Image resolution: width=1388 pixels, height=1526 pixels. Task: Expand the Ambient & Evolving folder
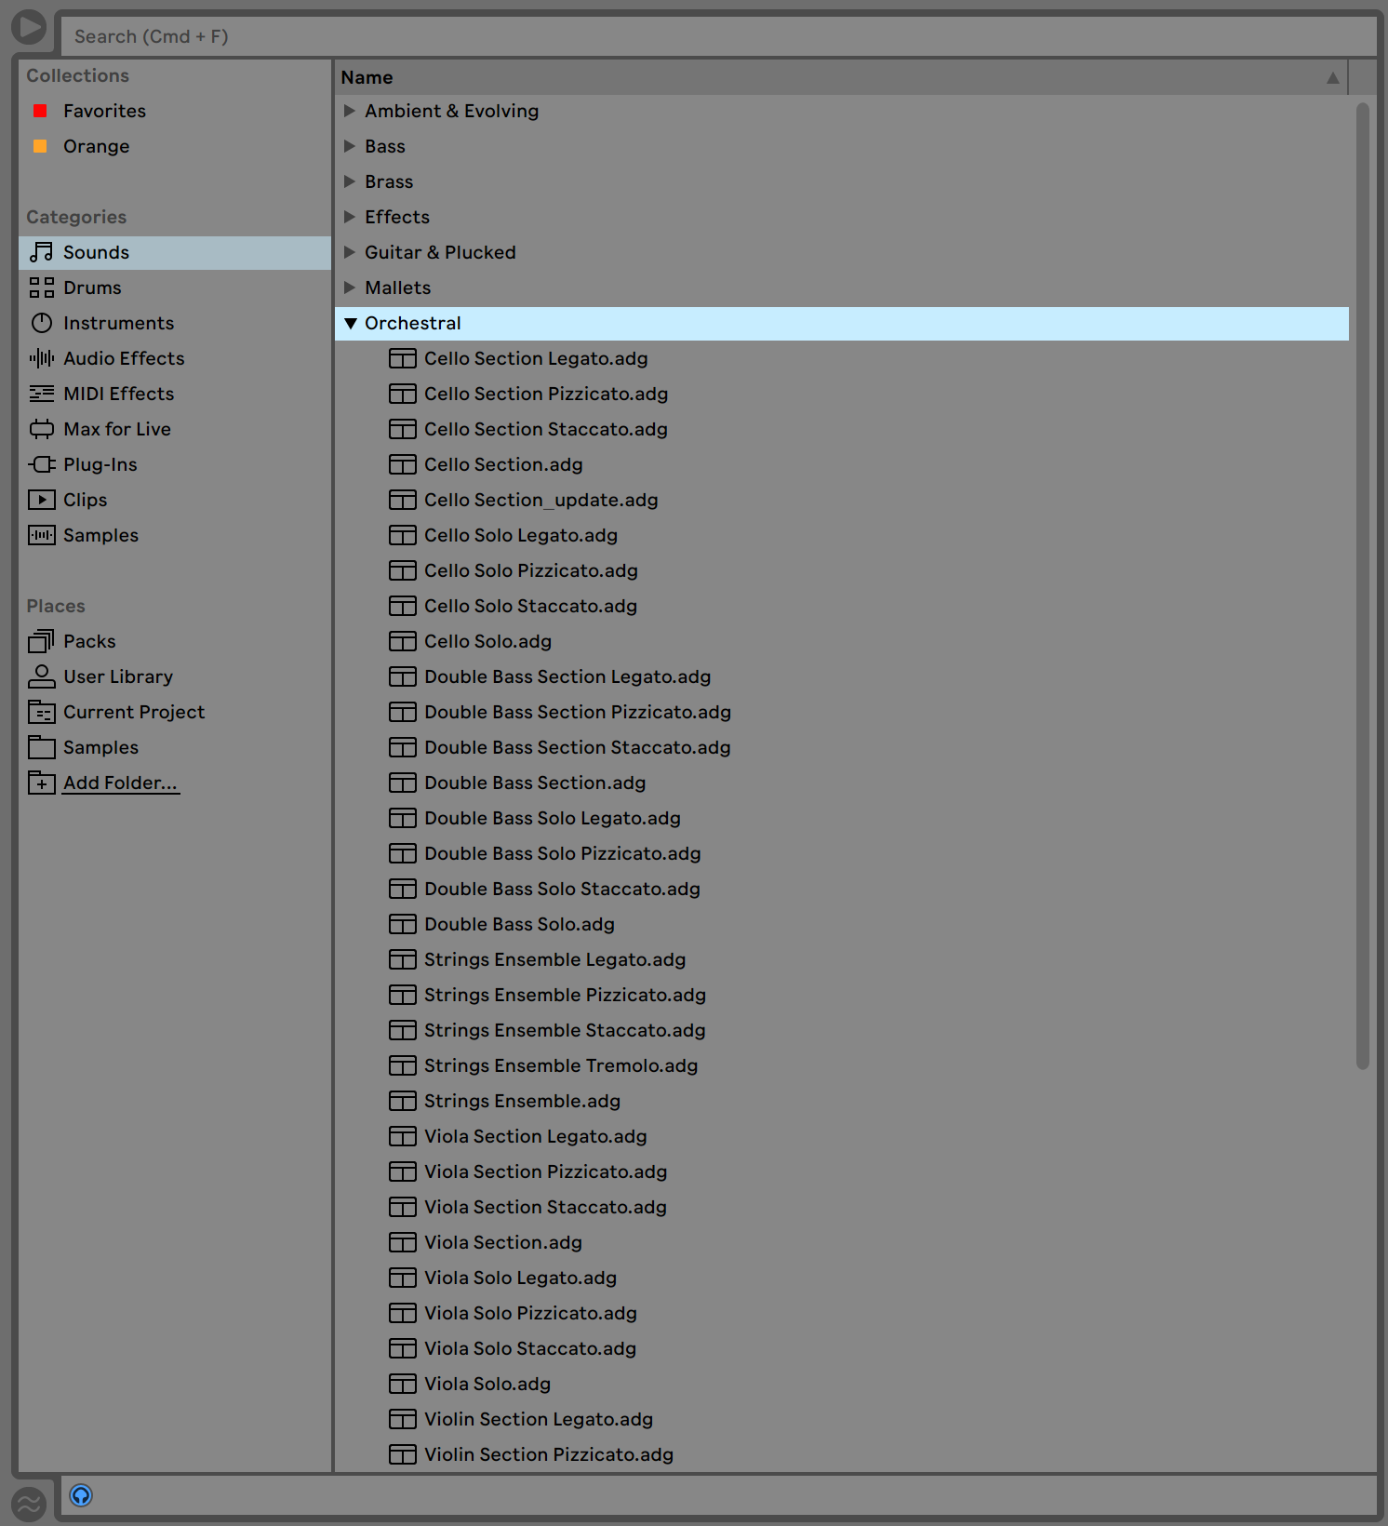[x=350, y=111]
